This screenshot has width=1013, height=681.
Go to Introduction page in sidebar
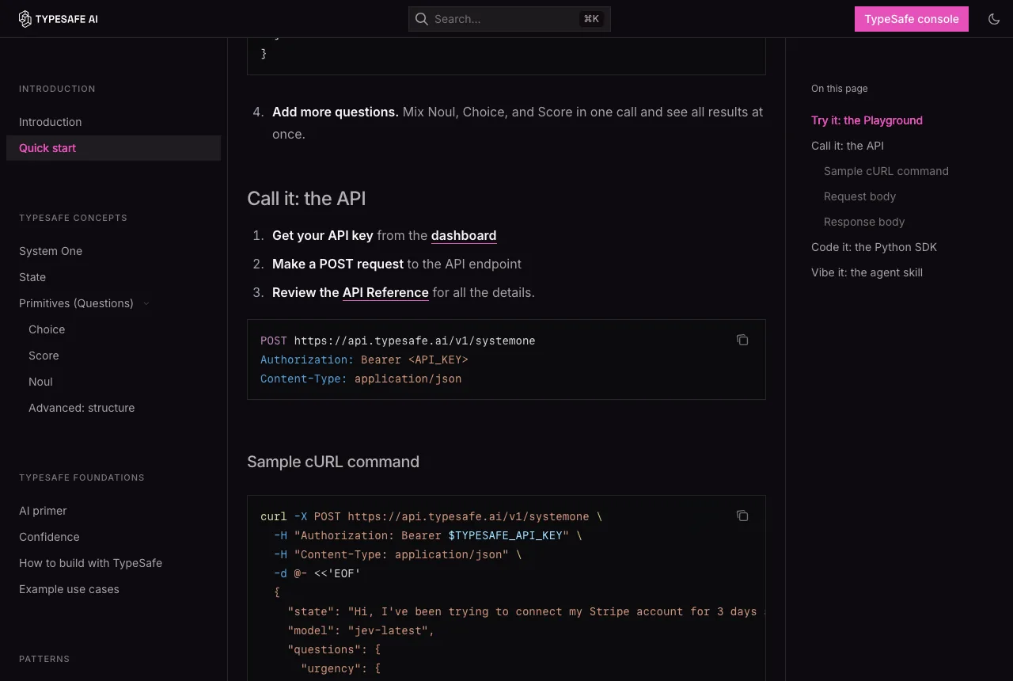tap(51, 122)
